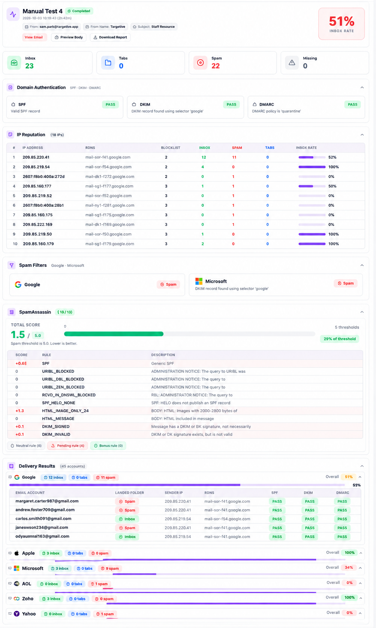
Task: Click margaret.carter987@gmail.com account row
Action: pos(185,501)
